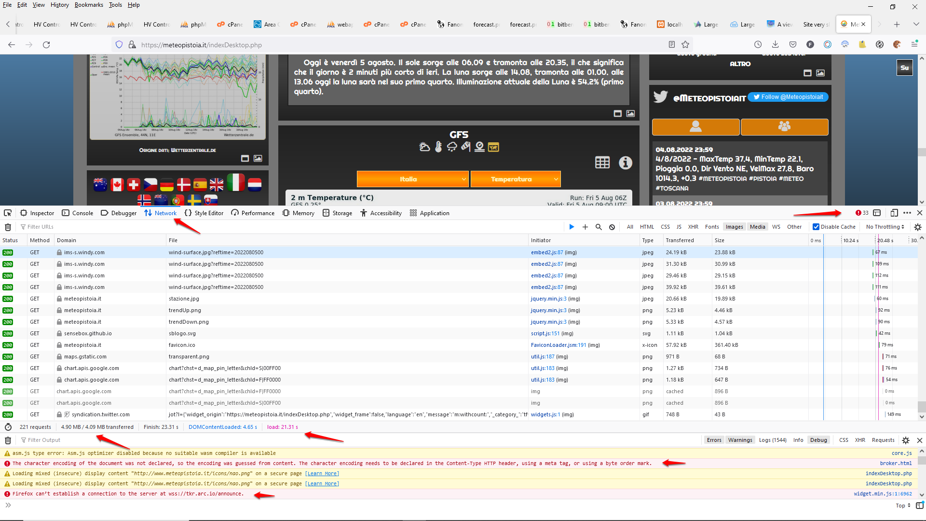The image size is (926, 521).
Task: Switch to Inspector tab
Action: point(37,213)
